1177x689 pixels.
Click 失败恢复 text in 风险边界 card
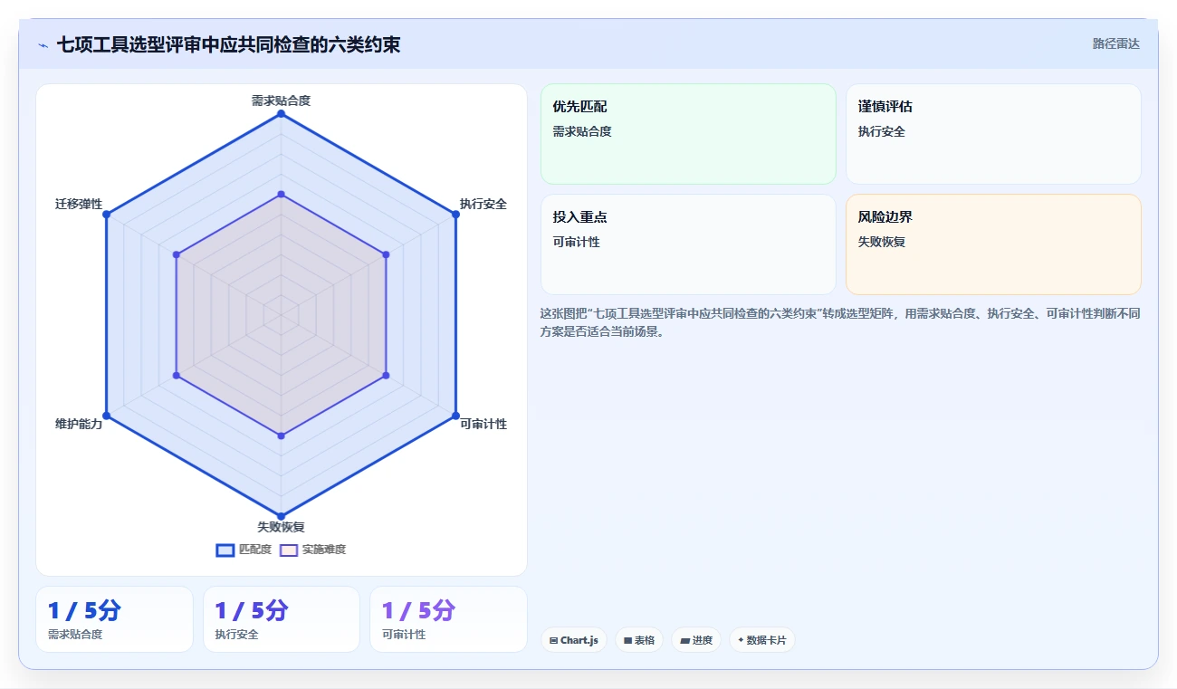882,242
